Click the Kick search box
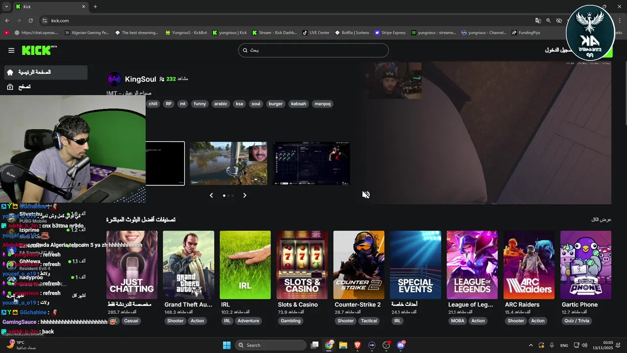The image size is (627, 353). (x=313, y=50)
